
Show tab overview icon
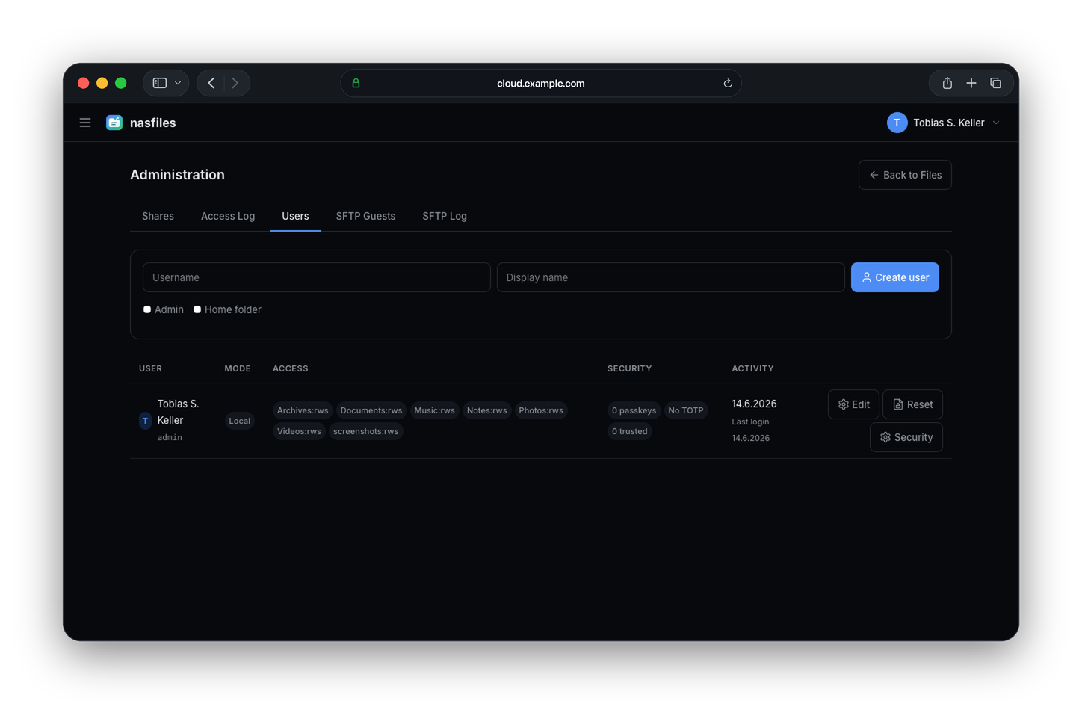(995, 83)
